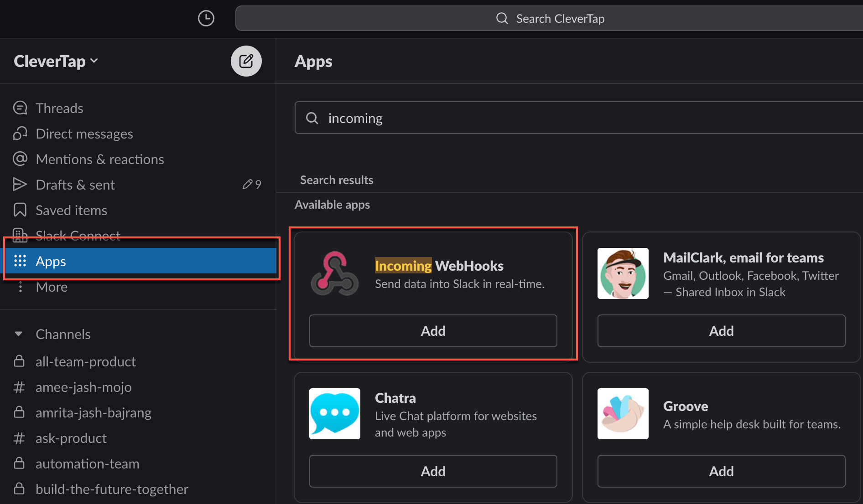This screenshot has width=863, height=504.
Task: Click the Mentions & reactions @ icon
Action: (x=20, y=159)
